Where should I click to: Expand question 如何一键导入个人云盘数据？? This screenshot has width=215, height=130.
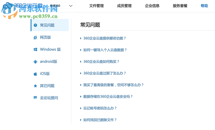point(105,50)
